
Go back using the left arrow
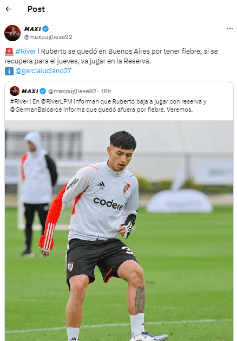[9, 9]
